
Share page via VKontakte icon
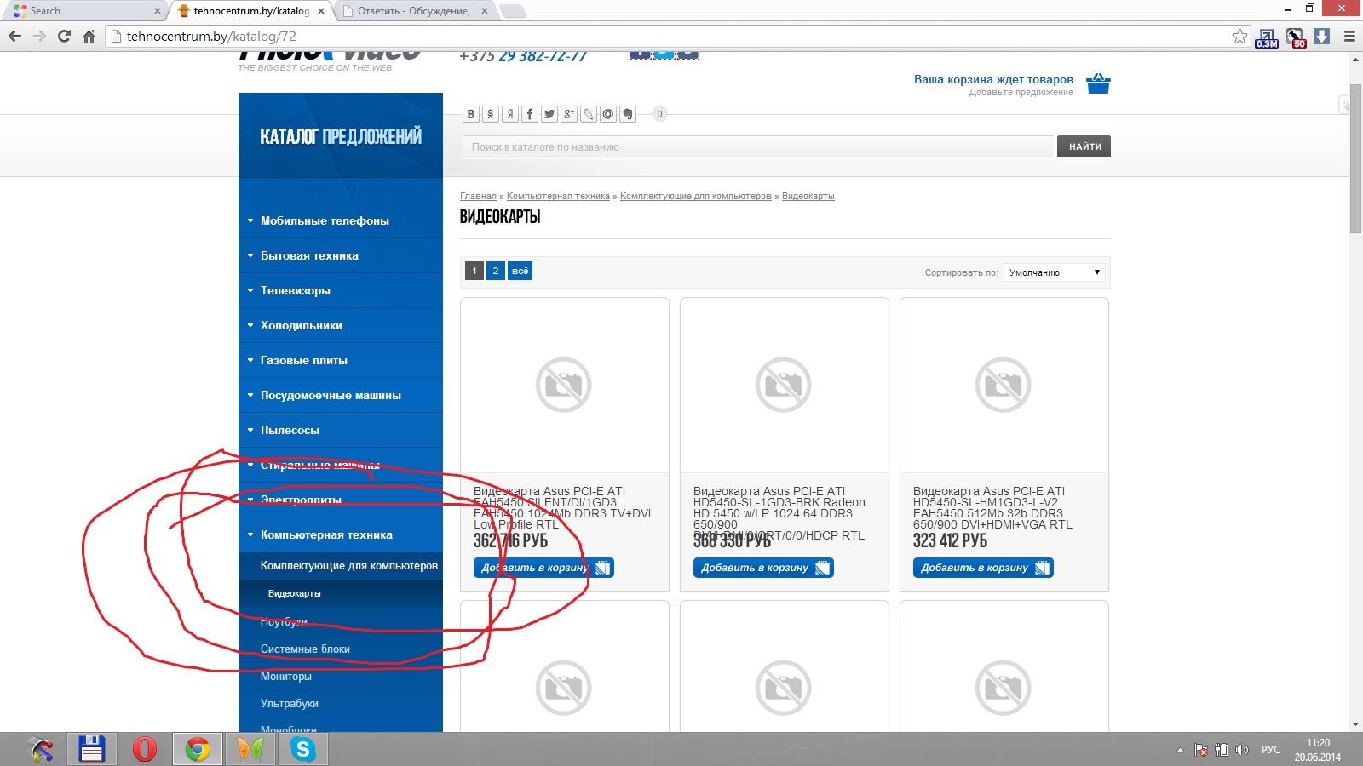[x=471, y=114]
